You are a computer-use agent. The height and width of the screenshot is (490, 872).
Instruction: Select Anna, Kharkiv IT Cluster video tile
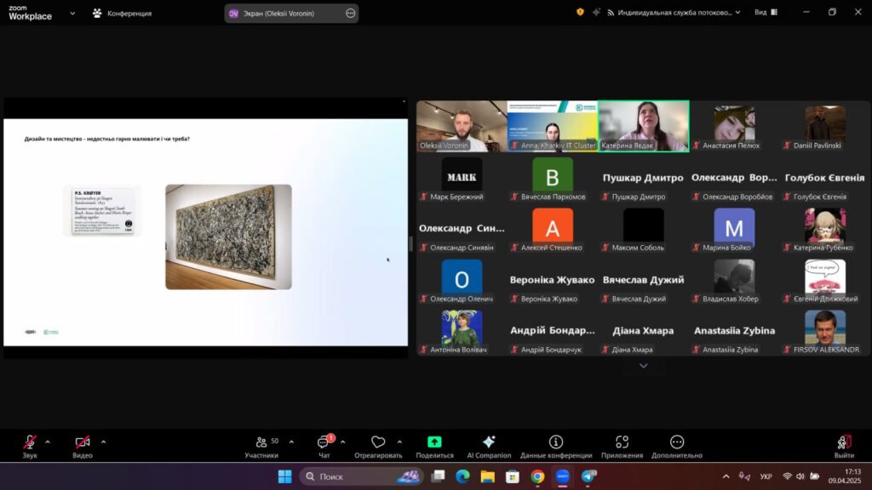click(552, 126)
